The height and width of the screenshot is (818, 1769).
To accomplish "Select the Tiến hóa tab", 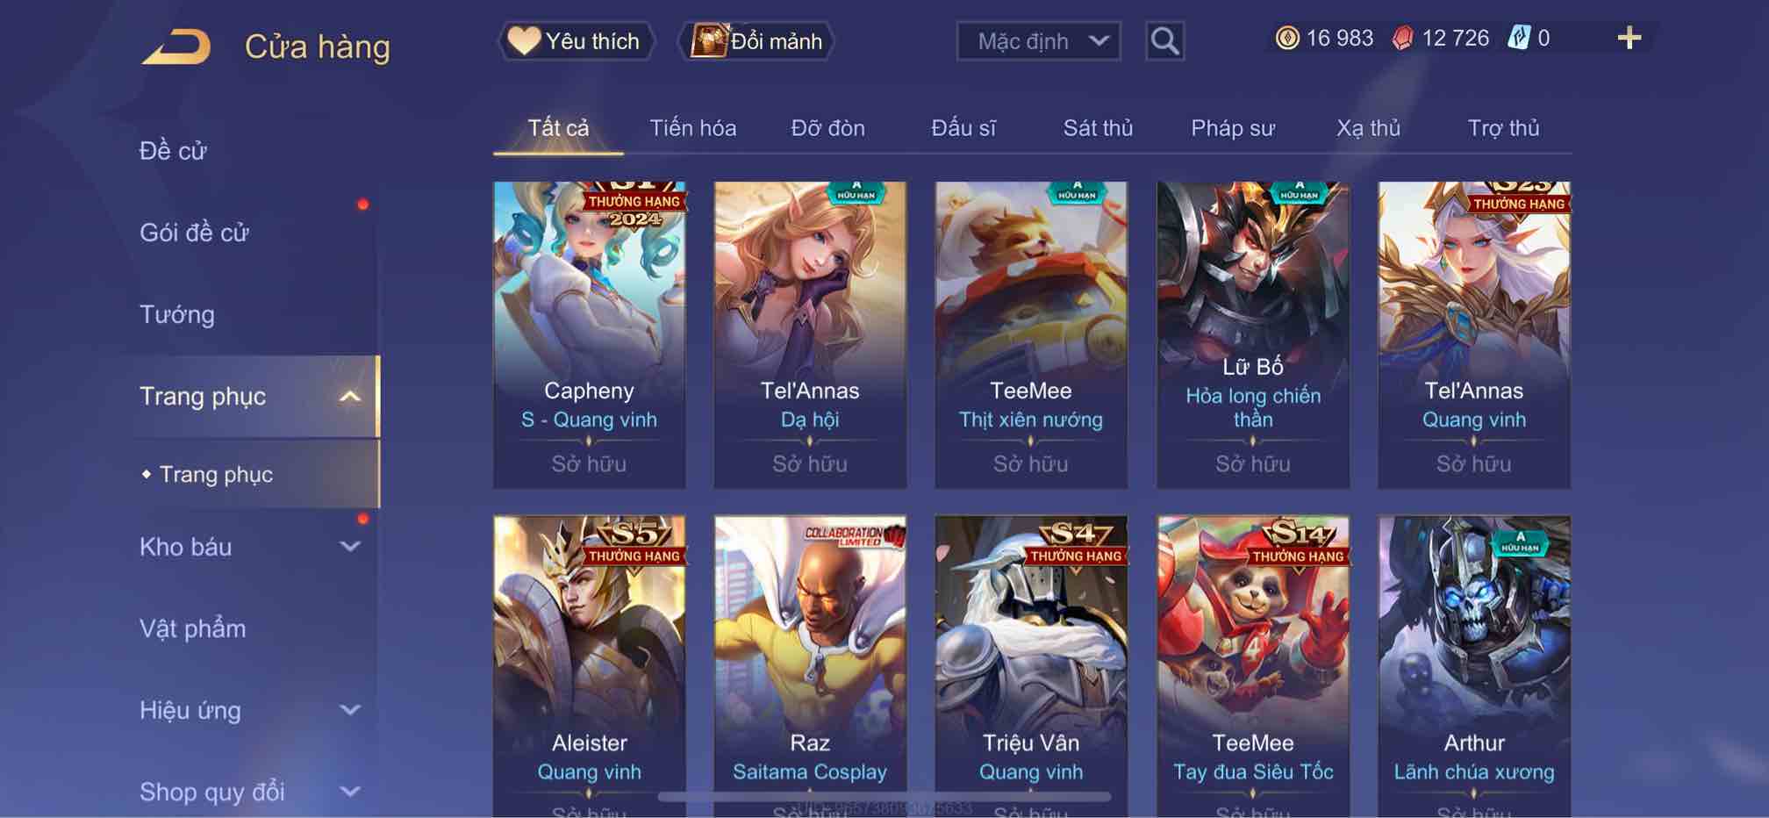I will coord(692,128).
